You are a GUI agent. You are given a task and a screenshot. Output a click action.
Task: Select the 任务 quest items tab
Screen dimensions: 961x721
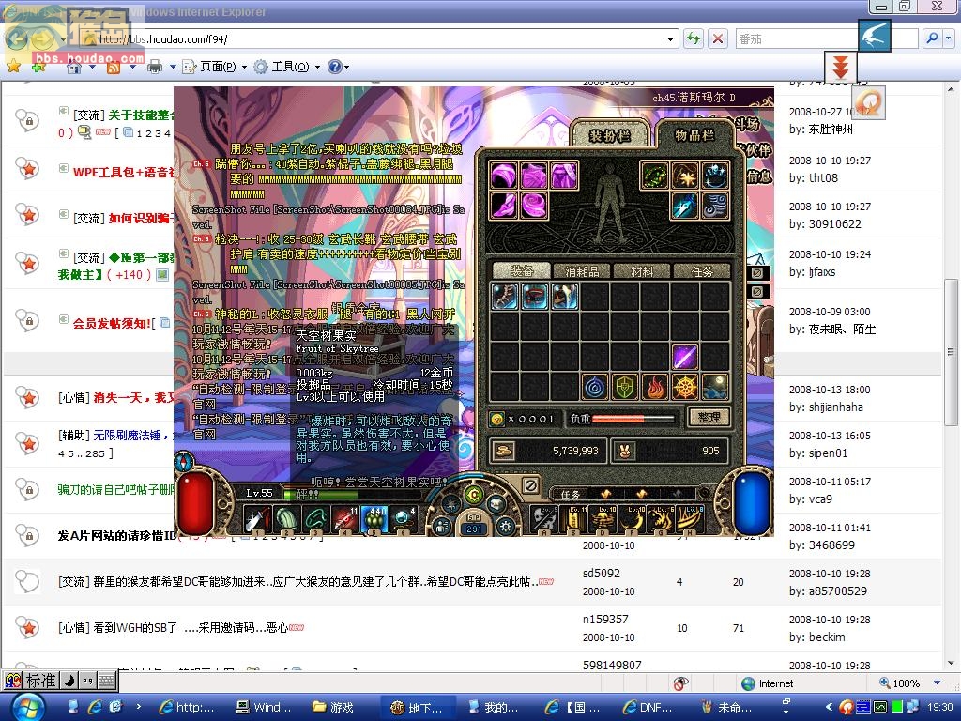[x=701, y=270]
